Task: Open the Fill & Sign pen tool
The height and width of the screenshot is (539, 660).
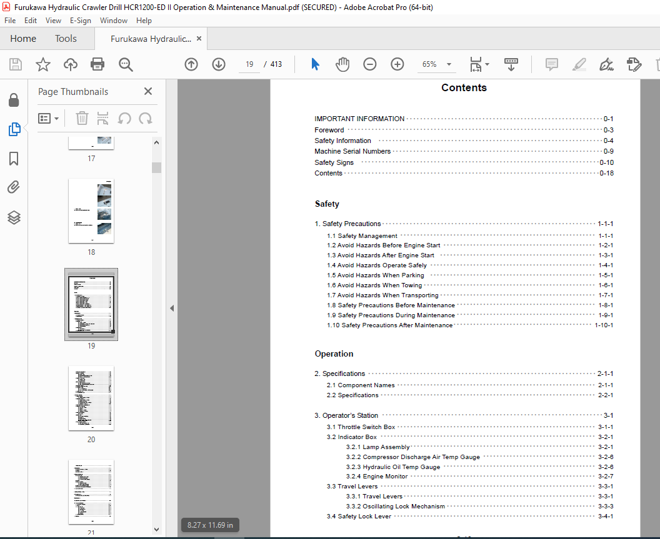Action: 606,64
